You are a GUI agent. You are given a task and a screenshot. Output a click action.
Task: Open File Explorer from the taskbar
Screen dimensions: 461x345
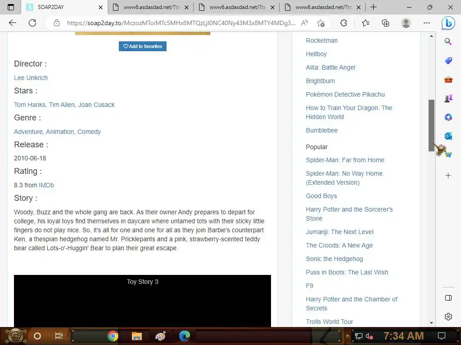(x=137, y=336)
